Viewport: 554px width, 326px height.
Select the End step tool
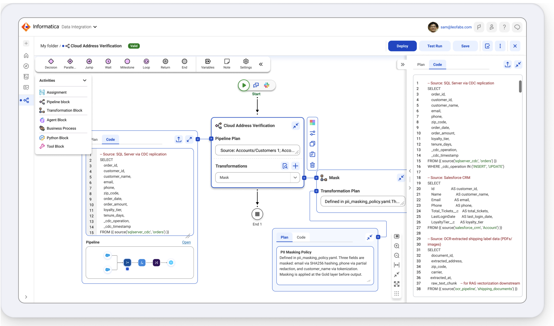point(184,64)
